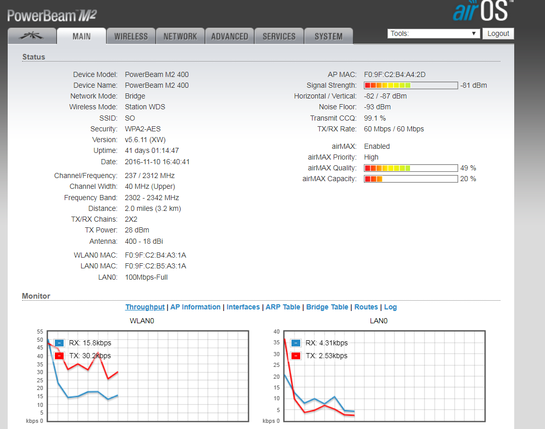Select the Throughput monitor link

[x=145, y=307]
